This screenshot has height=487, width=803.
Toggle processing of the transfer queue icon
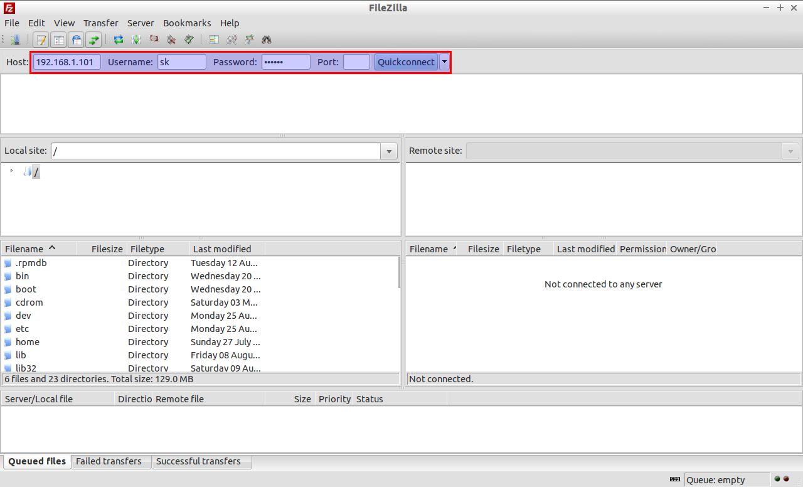pos(136,40)
